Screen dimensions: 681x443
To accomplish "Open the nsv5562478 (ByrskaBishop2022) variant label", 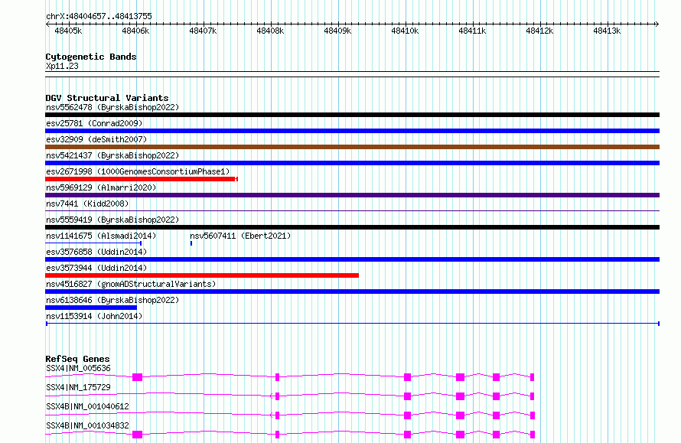I will click(x=112, y=107).
